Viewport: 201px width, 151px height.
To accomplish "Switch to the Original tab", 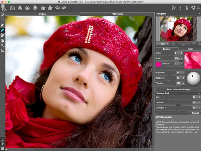I will (42, 14).
